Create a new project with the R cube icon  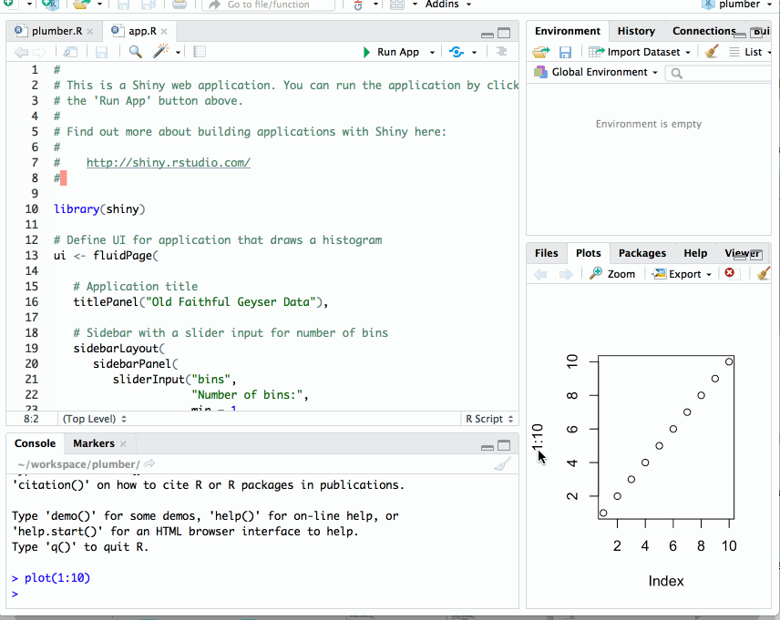(50, 5)
